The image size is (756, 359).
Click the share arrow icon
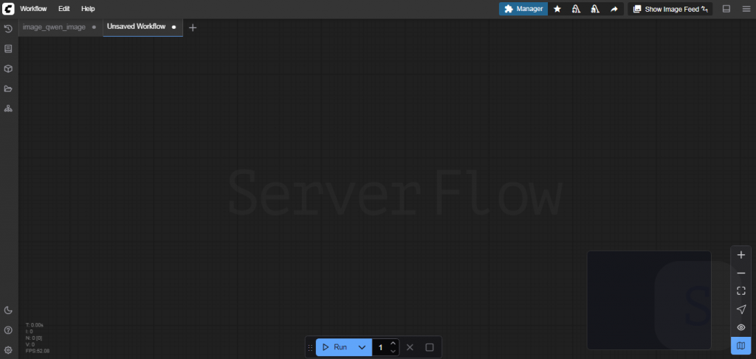point(614,9)
